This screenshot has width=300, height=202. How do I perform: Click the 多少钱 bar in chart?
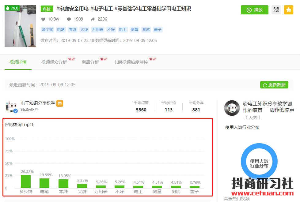26,181
